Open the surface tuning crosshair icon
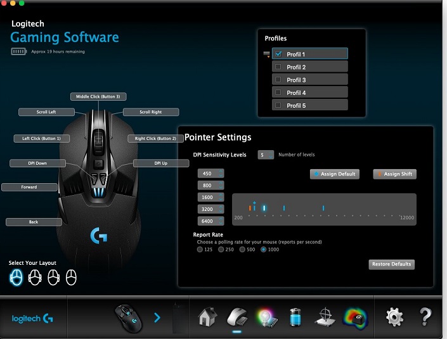The image size is (447, 339). [325, 316]
